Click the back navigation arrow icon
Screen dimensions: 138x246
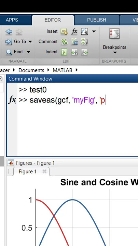[x=9, y=32]
